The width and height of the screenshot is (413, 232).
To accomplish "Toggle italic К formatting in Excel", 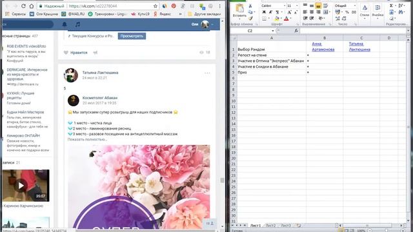I will click(x=270, y=12).
